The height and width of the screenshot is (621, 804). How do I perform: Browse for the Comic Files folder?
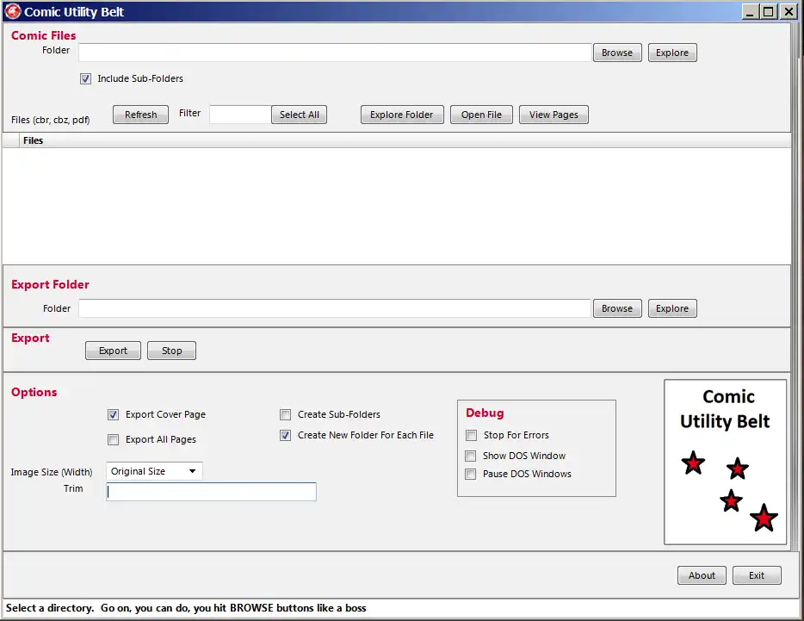(617, 53)
